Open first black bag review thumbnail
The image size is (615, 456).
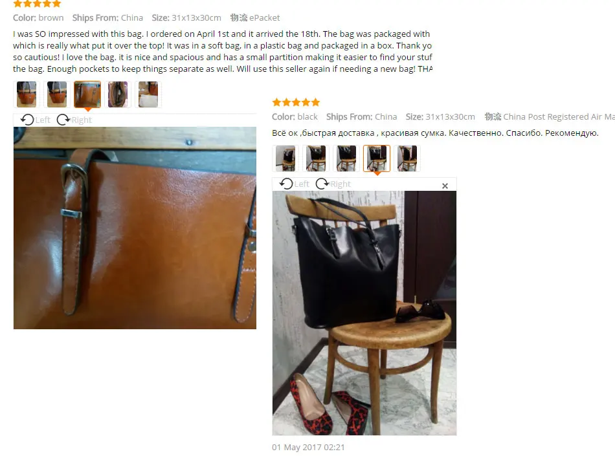285,158
